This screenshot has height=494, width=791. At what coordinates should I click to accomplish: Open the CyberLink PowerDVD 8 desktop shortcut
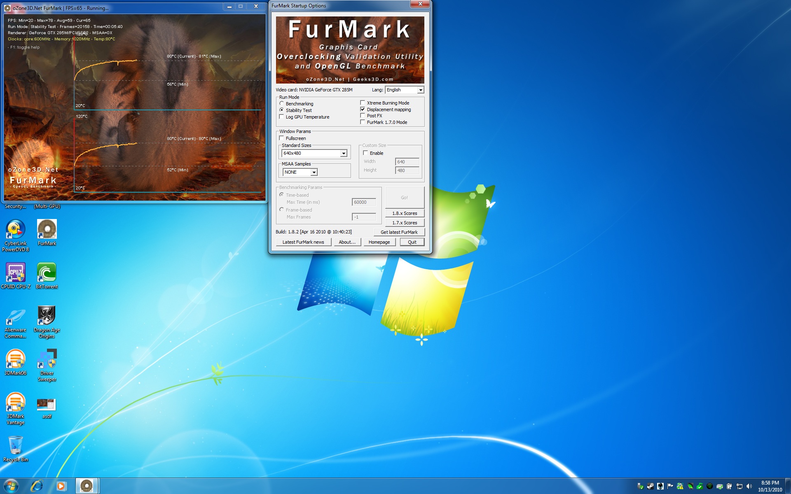pos(15,235)
